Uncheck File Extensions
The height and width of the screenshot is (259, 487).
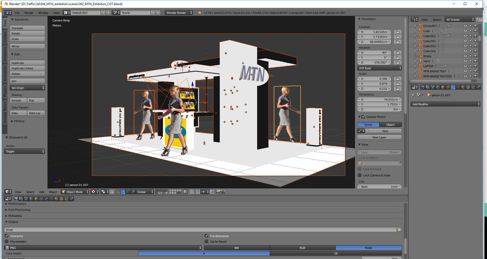pos(206,236)
